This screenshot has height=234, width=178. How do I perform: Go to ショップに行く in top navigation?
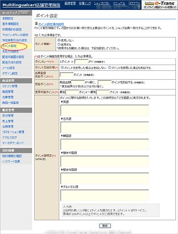point(102,3)
